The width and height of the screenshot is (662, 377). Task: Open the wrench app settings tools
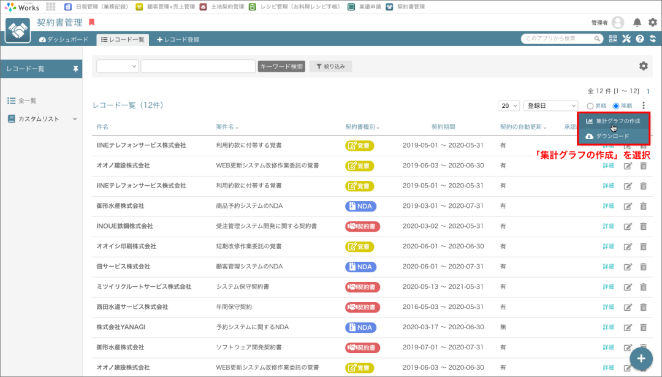pos(626,39)
